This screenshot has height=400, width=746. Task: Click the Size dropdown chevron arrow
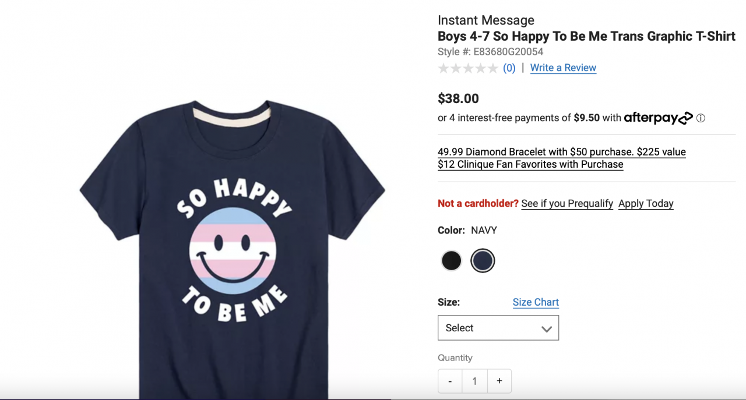tap(546, 329)
